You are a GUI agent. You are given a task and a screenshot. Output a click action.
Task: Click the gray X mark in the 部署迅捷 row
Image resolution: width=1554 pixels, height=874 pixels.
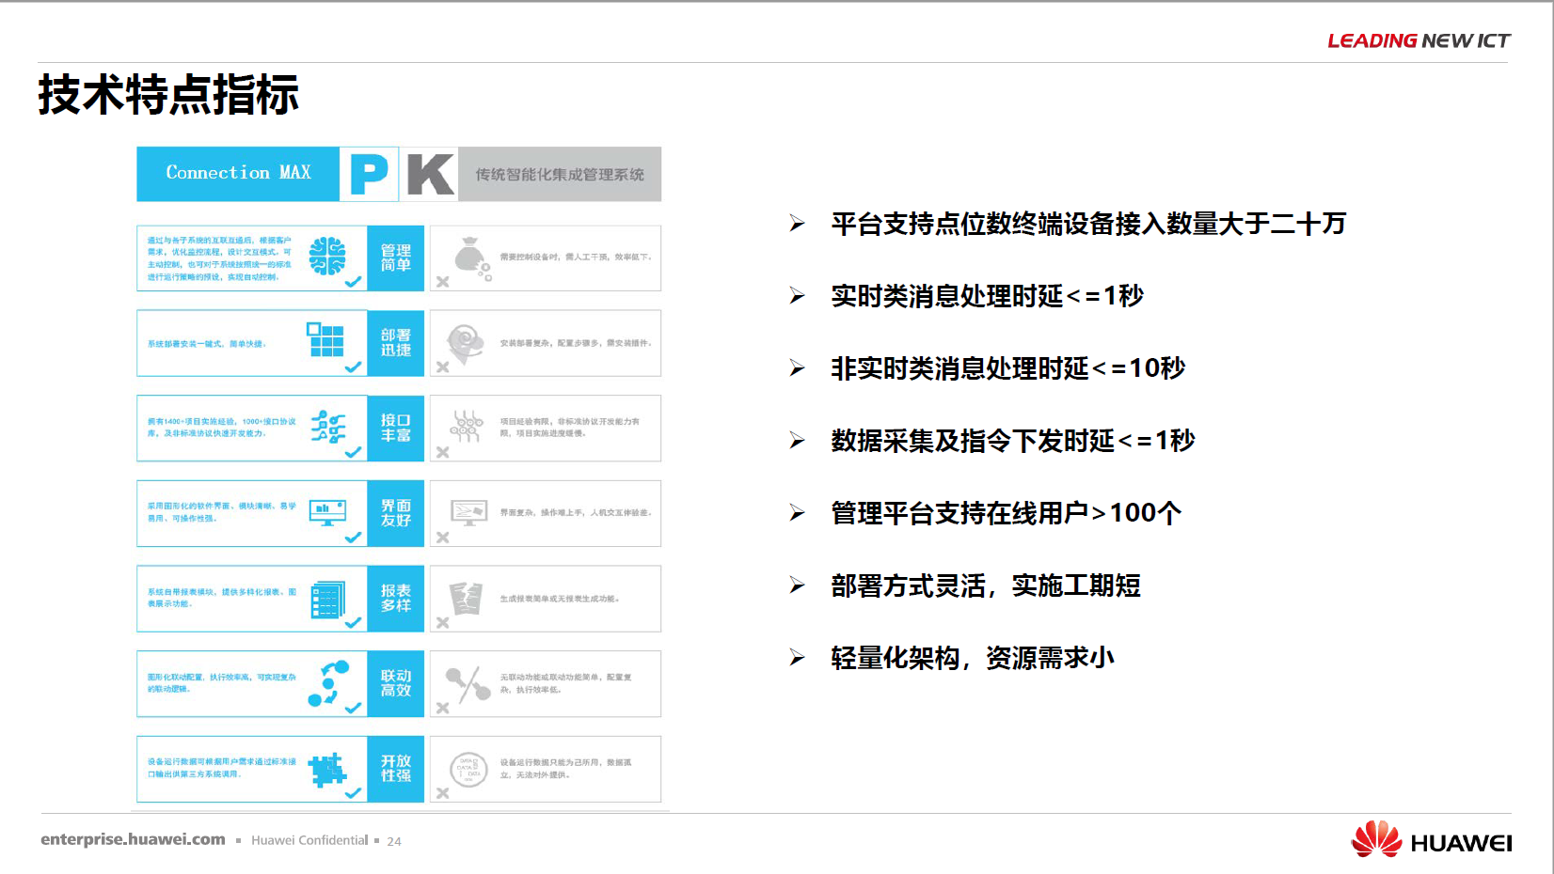point(442,367)
